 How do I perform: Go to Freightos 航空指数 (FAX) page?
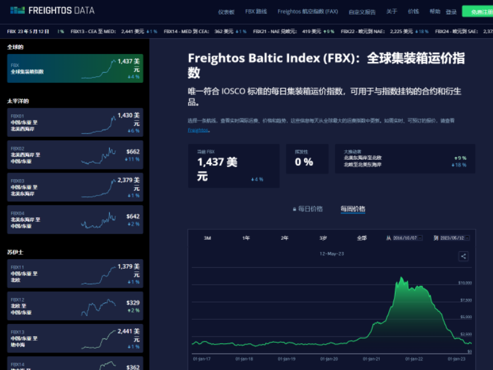[308, 12]
